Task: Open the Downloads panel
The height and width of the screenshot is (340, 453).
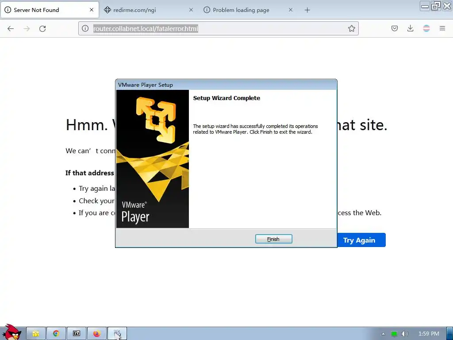Action: click(410, 28)
